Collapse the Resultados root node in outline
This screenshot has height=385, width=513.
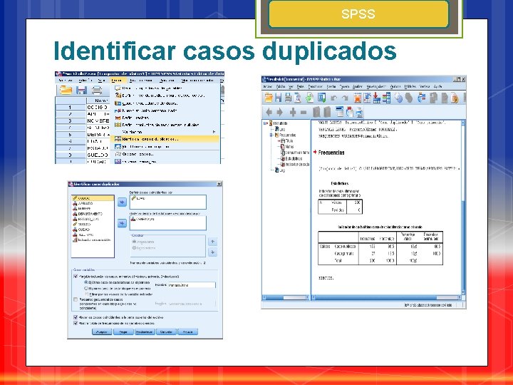(265, 123)
